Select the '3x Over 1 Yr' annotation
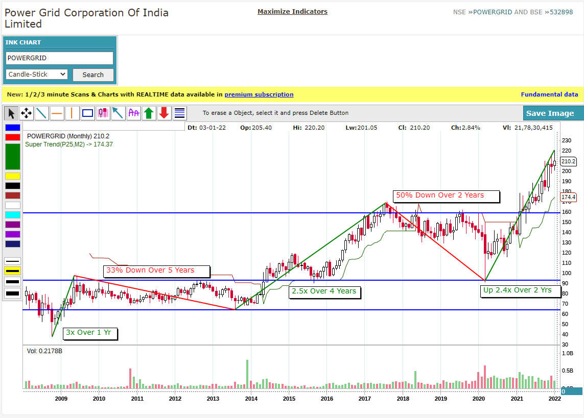 [90, 333]
